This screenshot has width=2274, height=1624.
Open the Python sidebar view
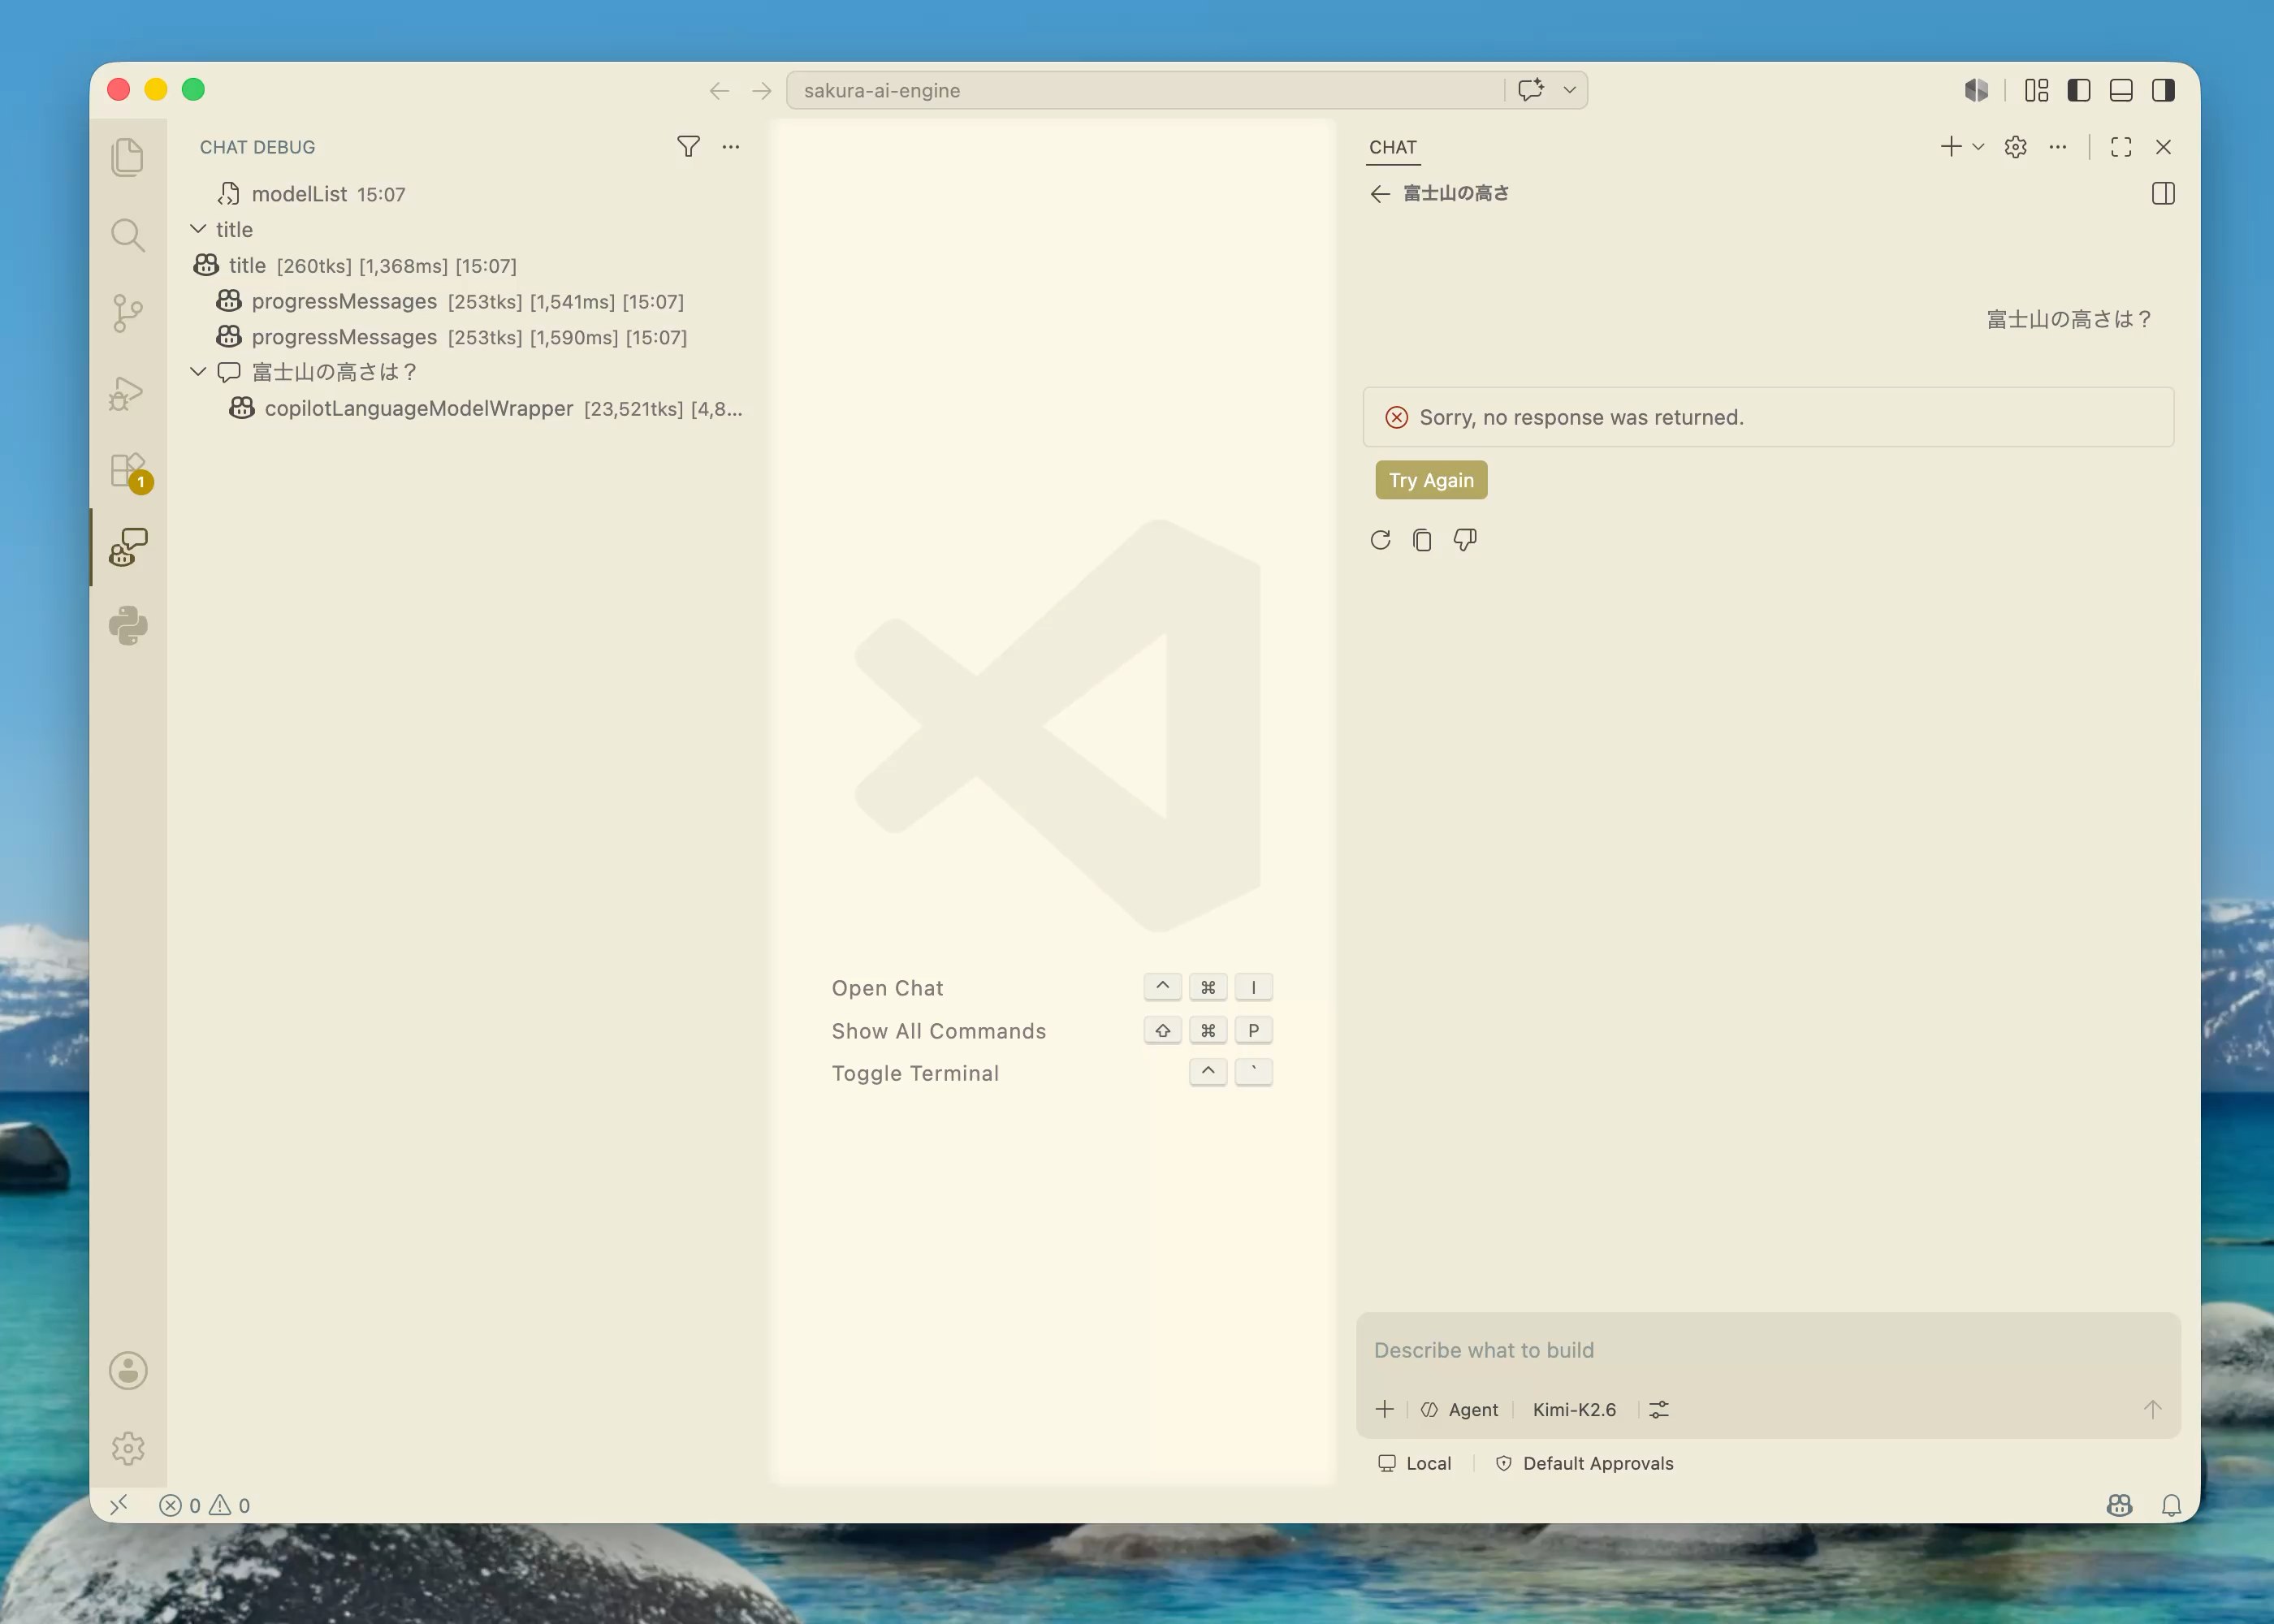coord(128,626)
